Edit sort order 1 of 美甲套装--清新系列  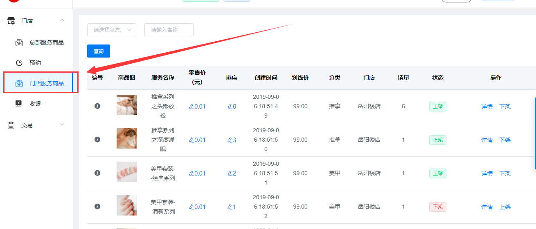[x=232, y=207]
